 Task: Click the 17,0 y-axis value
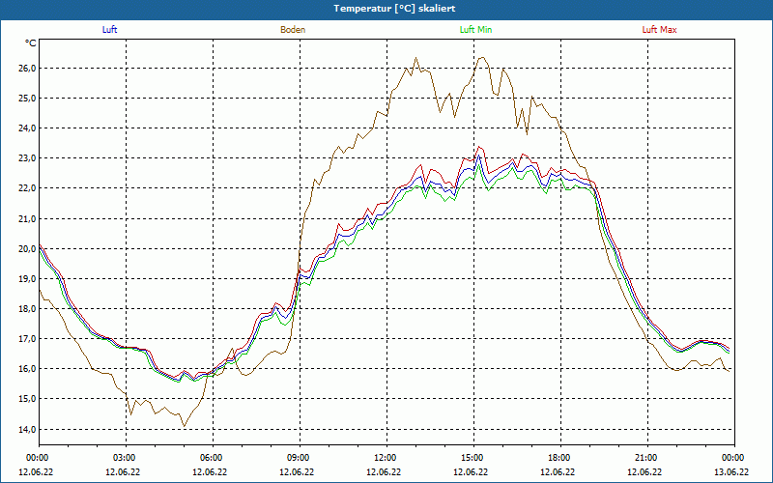point(28,339)
